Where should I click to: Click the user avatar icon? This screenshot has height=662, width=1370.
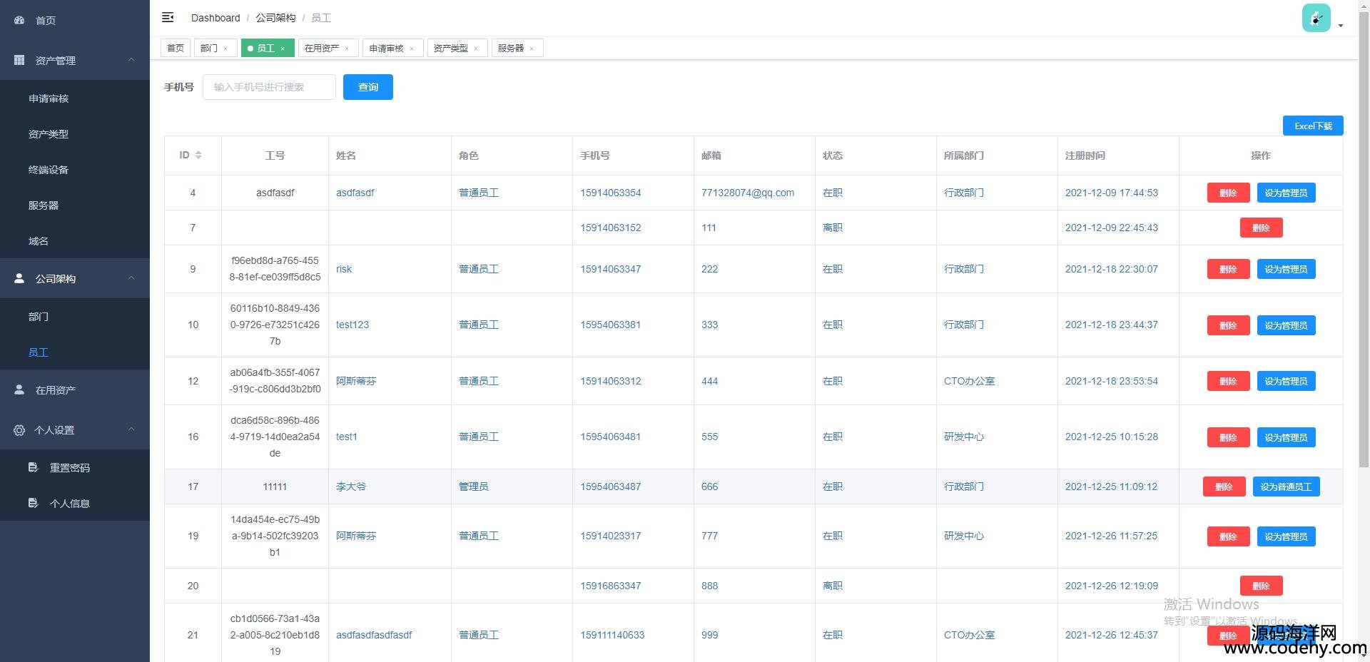coord(1316,19)
